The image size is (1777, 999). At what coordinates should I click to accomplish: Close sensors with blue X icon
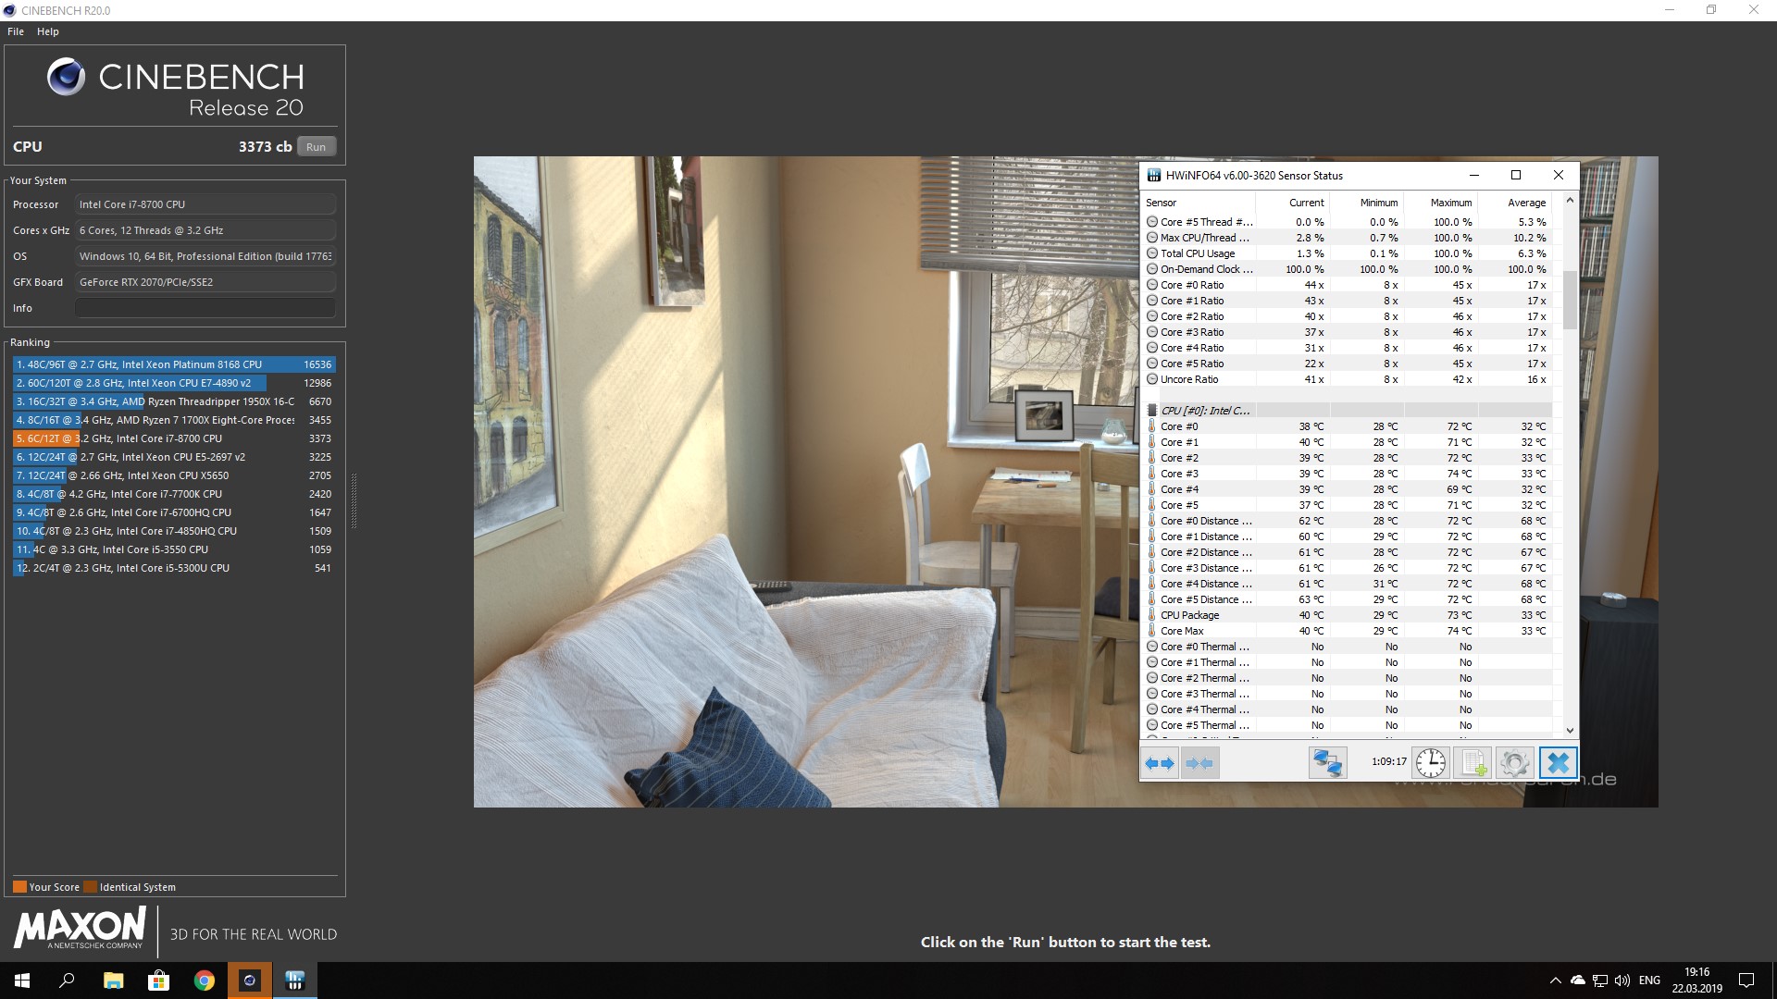[x=1558, y=763]
